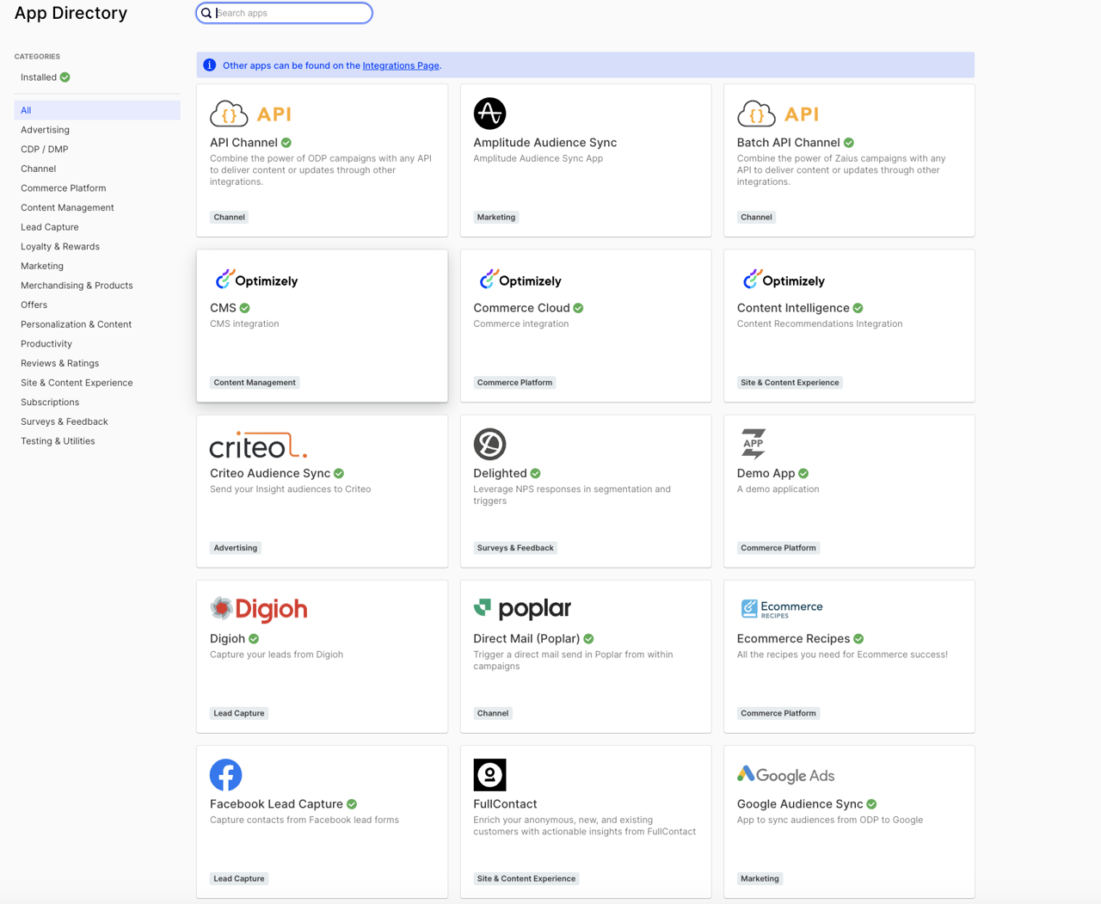Click the FullContact app logo icon
The image size is (1101, 904).
point(489,775)
